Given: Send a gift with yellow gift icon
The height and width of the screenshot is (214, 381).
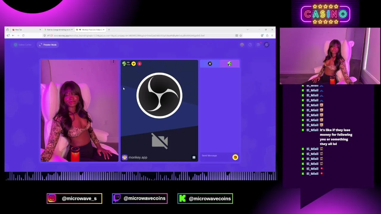Looking at the screenshot, I should pyautogui.click(x=235, y=157).
